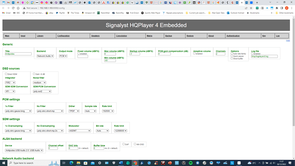Image resolution: width=295 pixels, height=166 pixels.
Task: Open the PayPal bookmark
Action: click(x=60, y=13)
